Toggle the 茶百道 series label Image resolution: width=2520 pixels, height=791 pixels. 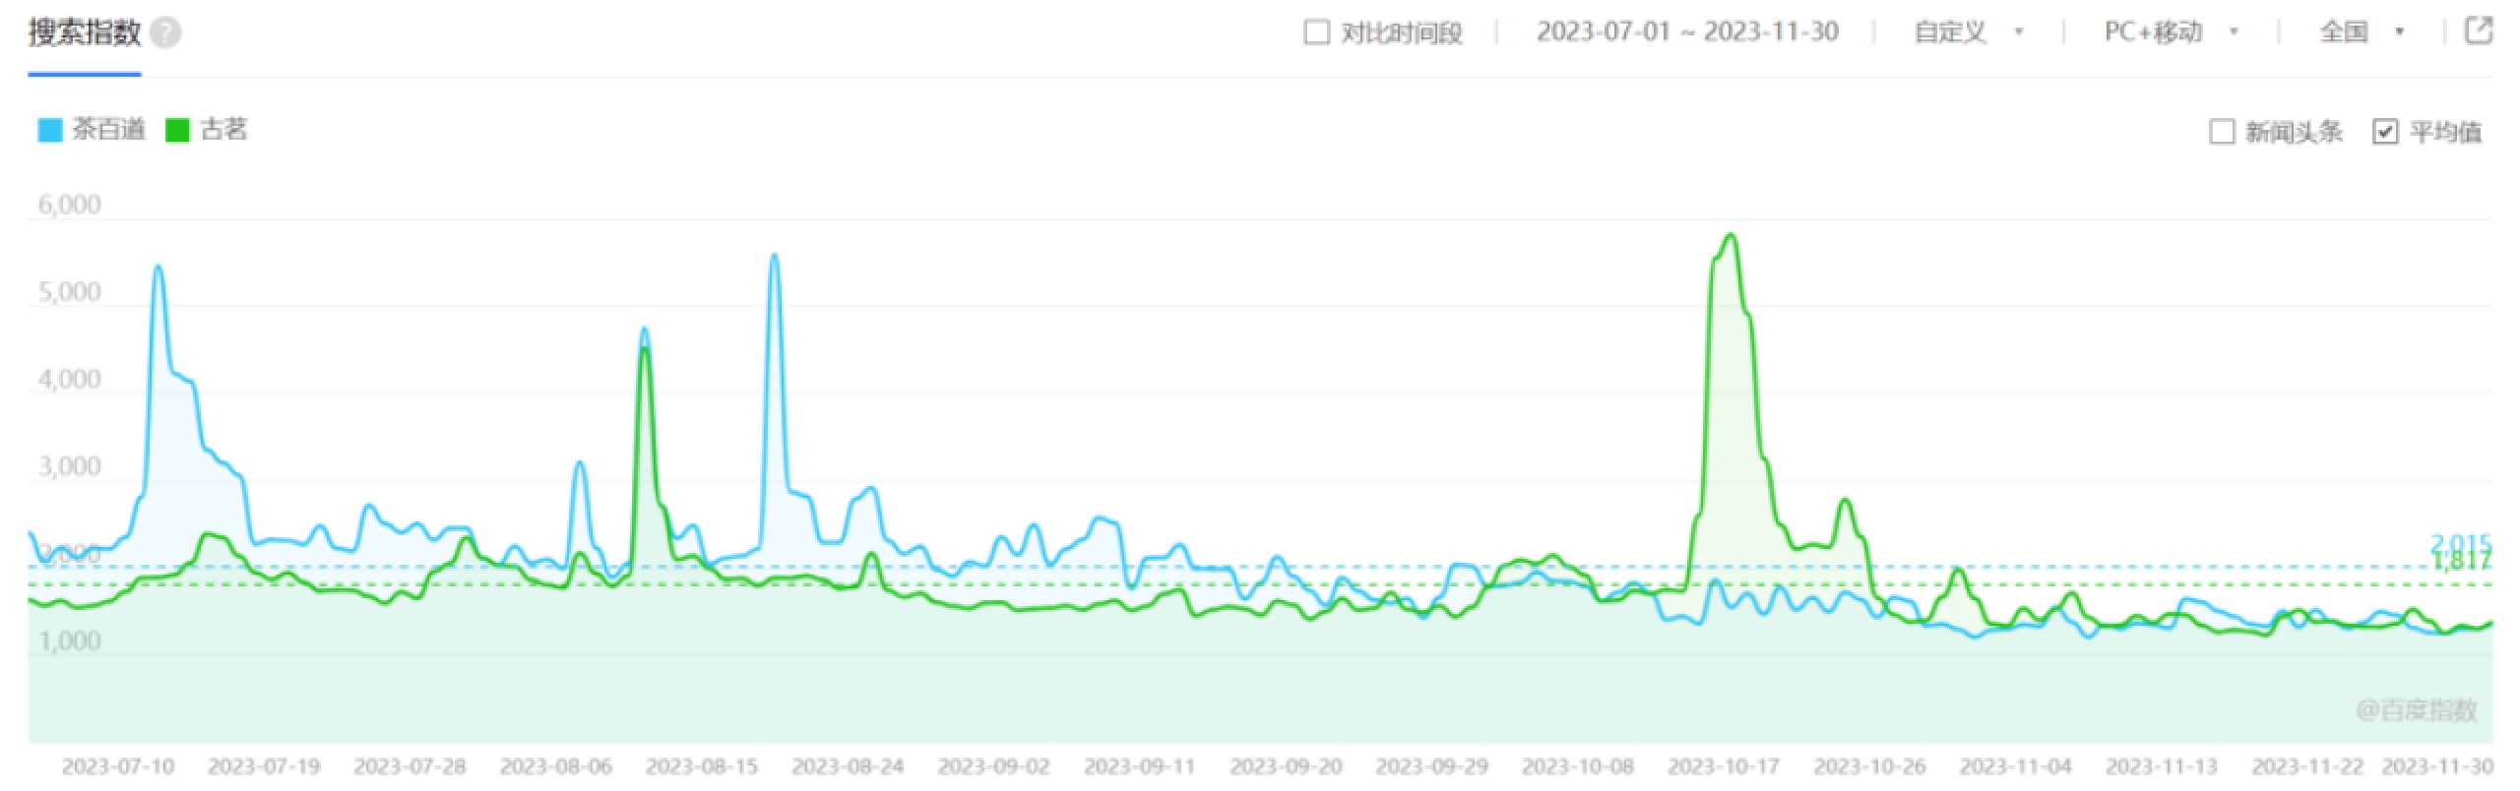coord(108,130)
